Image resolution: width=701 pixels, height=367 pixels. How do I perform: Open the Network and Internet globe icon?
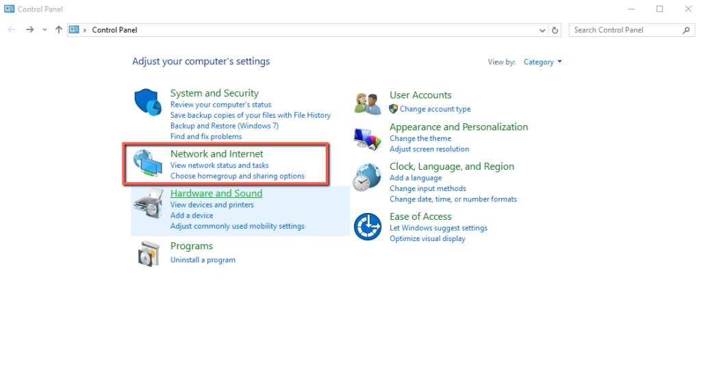coord(147,163)
